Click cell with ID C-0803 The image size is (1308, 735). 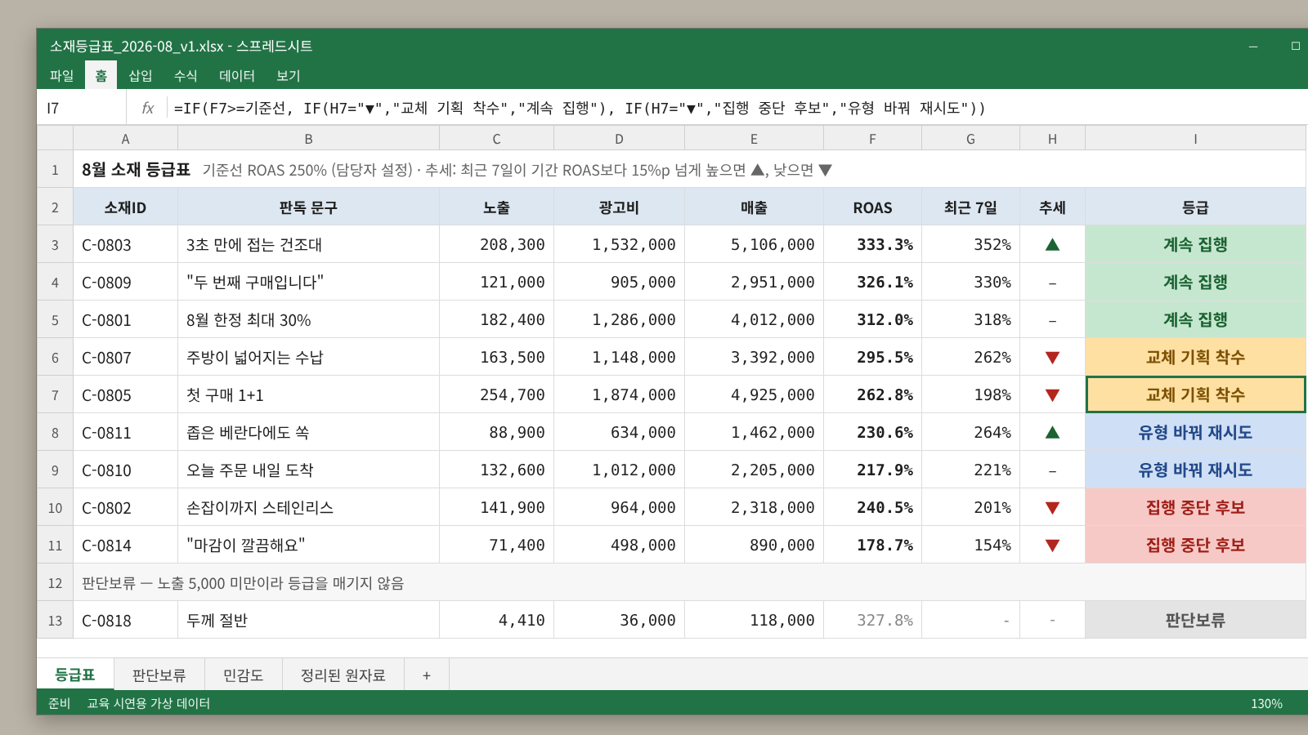125,245
